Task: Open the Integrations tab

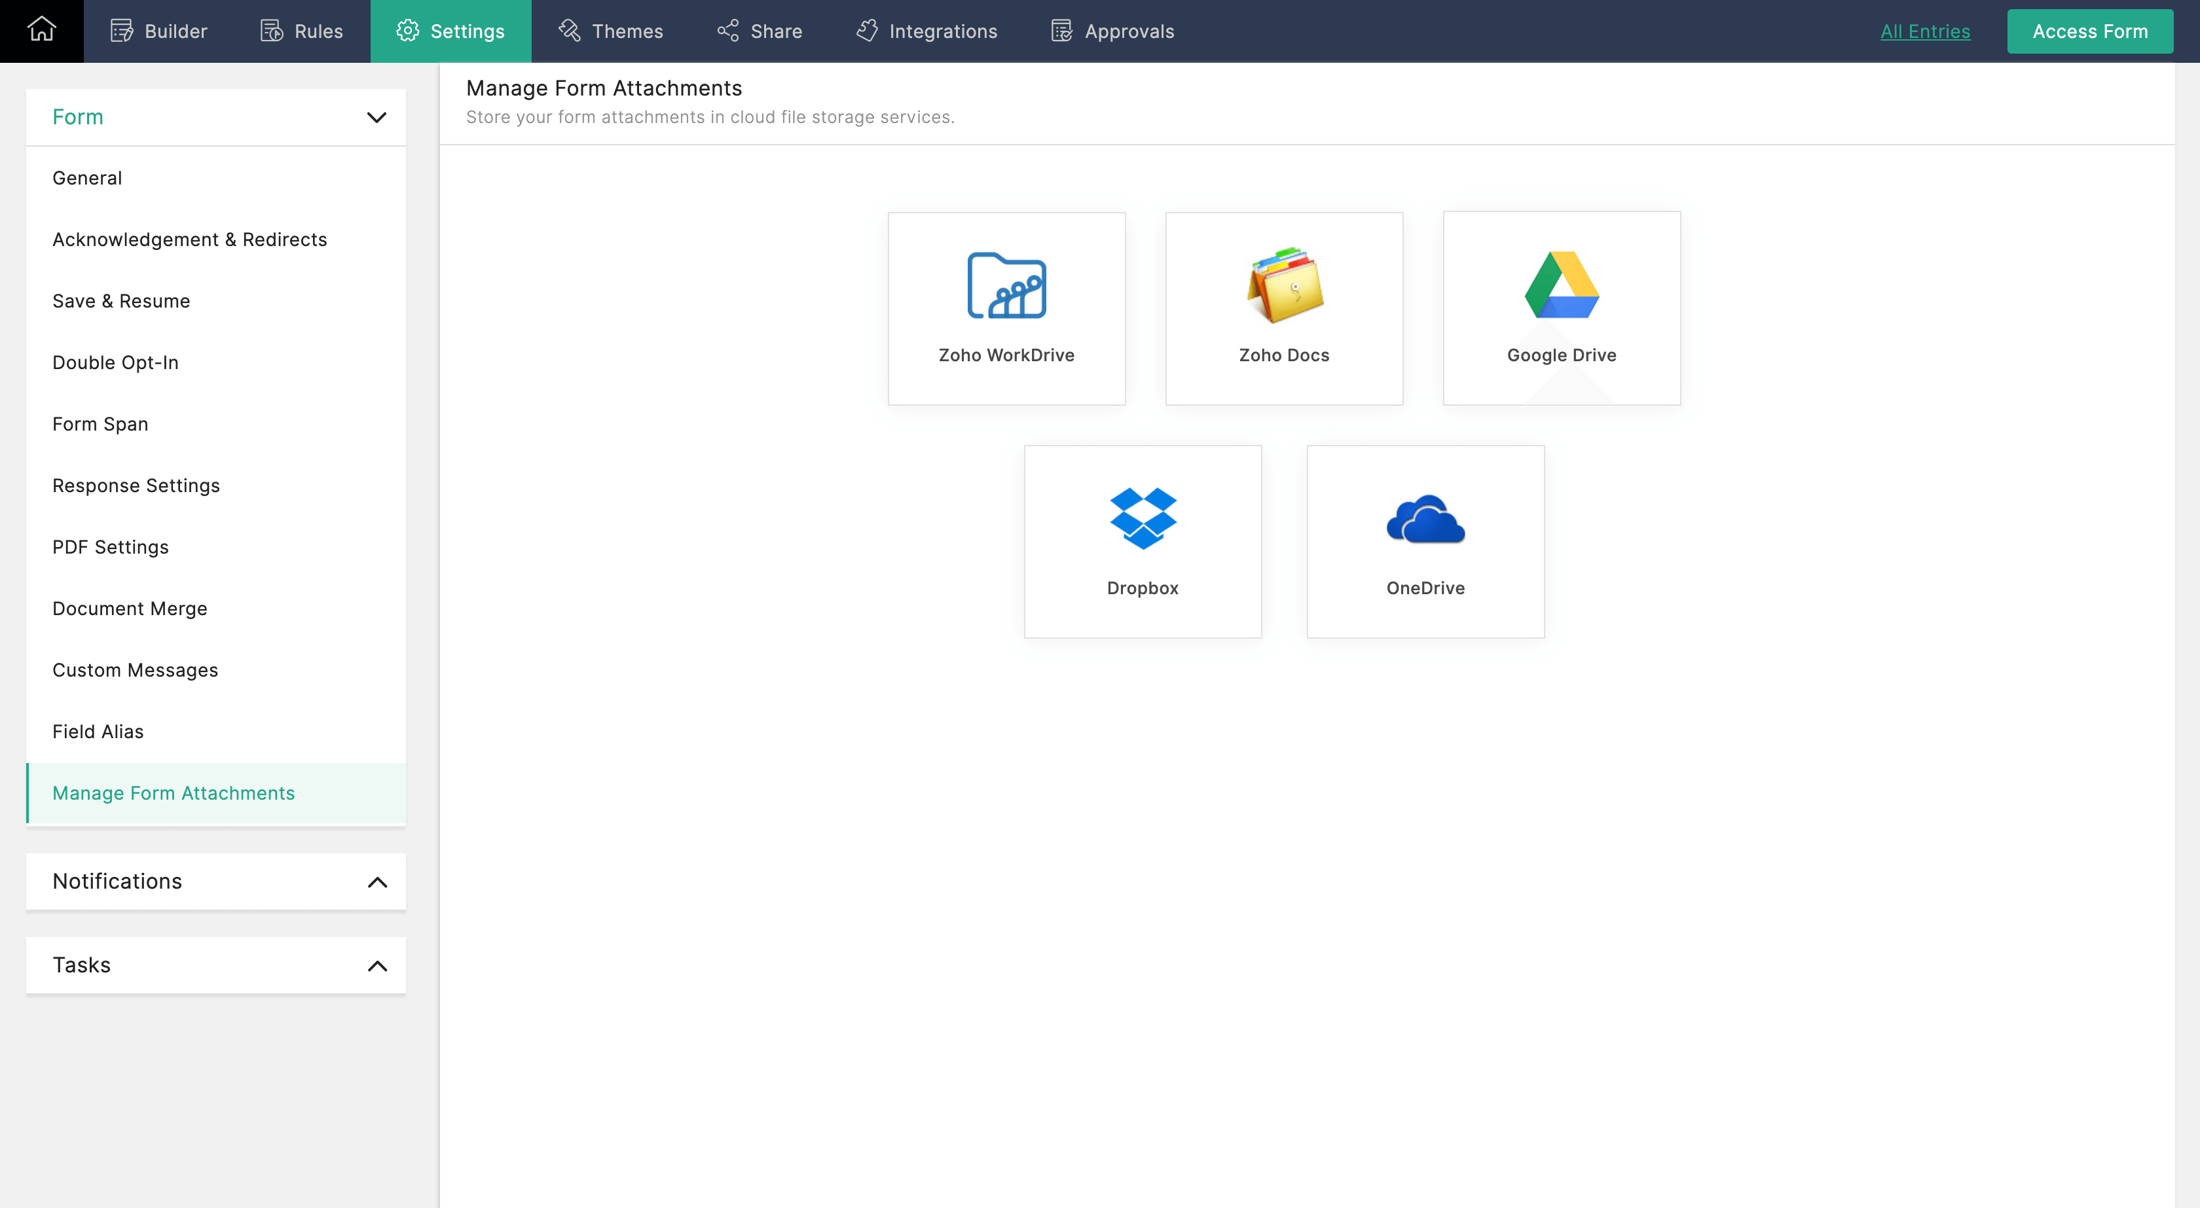Action: 926,31
